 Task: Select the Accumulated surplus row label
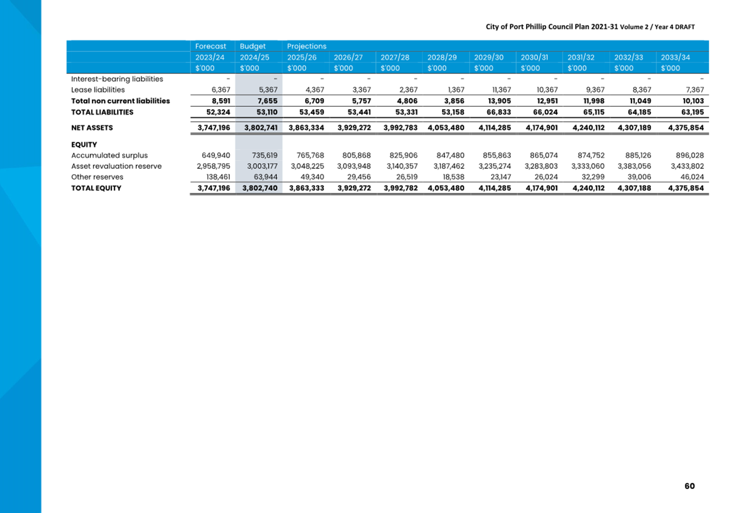click(110, 155)
